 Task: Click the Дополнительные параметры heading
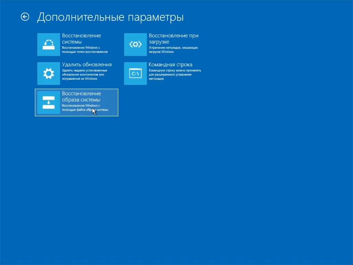(x=110, y=17)
